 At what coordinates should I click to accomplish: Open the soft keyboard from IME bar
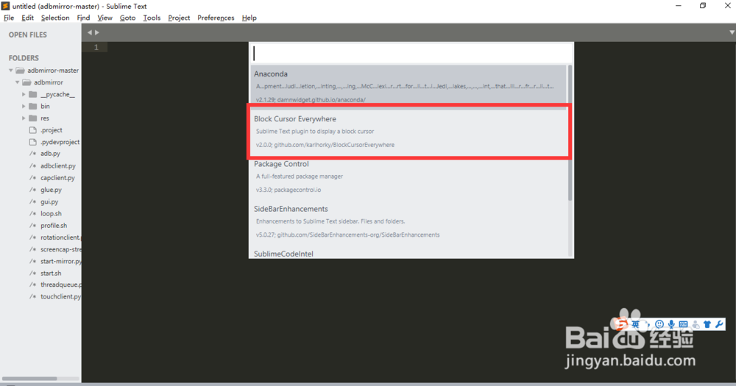pyautogui.click(x=684, y=324)
